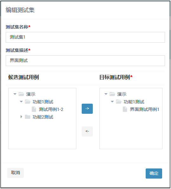Viewport: 171px width, 189px height.
Task: Collapse the 演示 node in target test cases
Action: 106,94
